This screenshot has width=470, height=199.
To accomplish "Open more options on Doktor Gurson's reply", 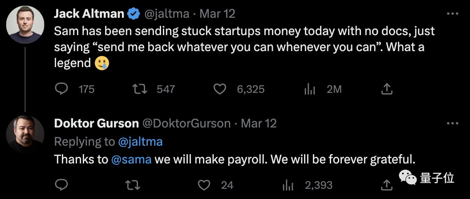I will 452,123.
